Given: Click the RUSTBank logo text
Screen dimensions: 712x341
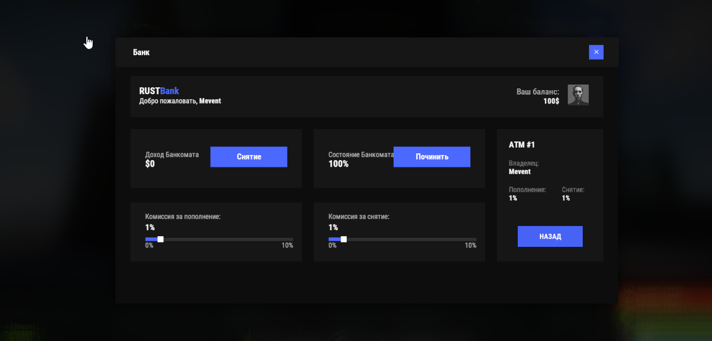Looking at the screenshot, I should [159, 91].
